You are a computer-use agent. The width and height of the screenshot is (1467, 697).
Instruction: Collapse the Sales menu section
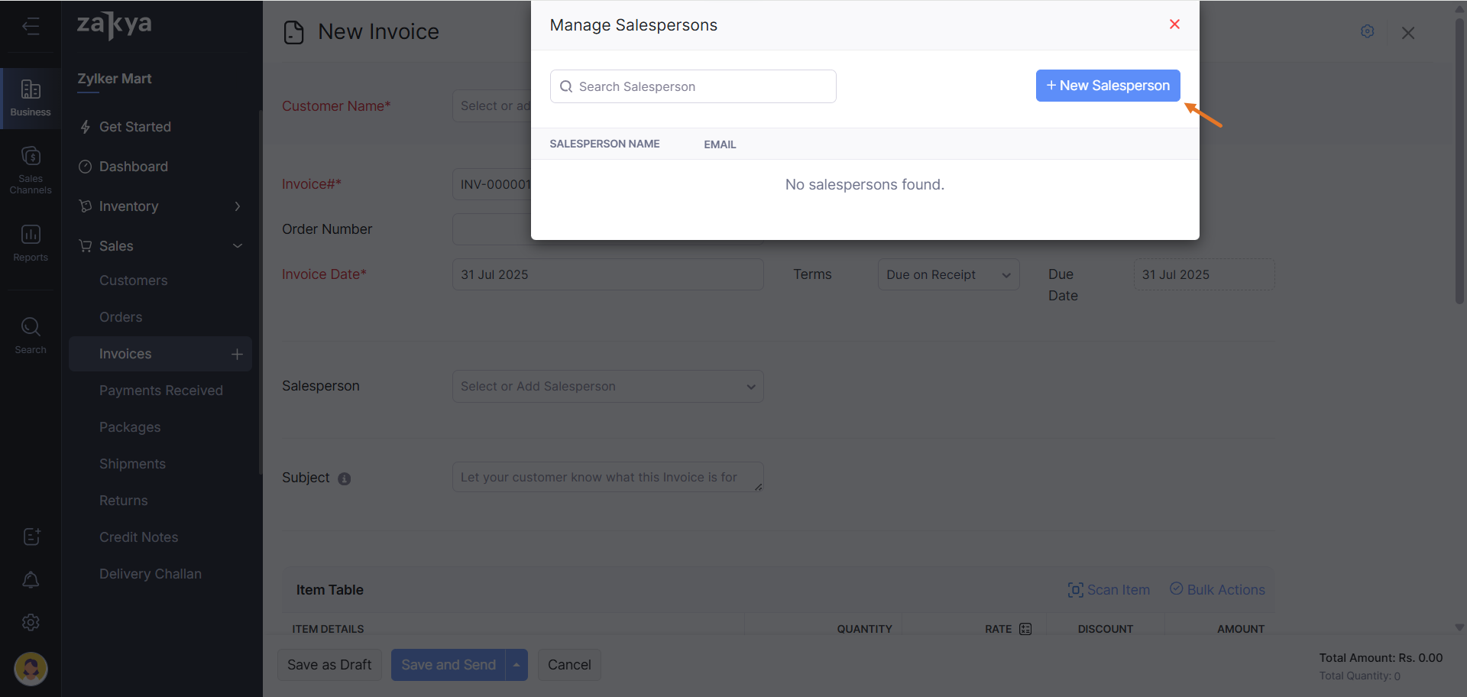[238, 246]
